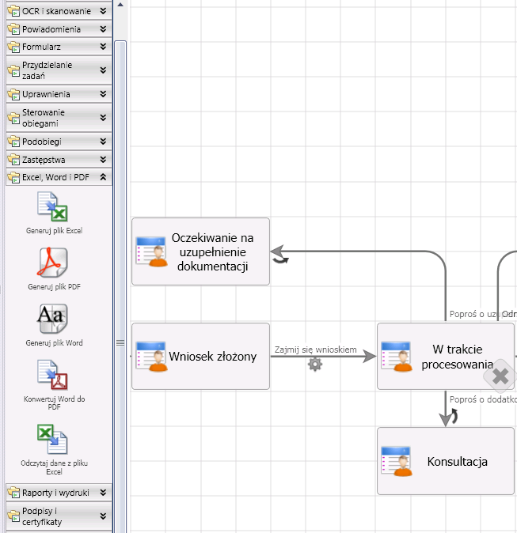This screenshot has width=517, height=533.
Task: Expand the Podpisy i certyfikaty chevron
Action: 103,516
